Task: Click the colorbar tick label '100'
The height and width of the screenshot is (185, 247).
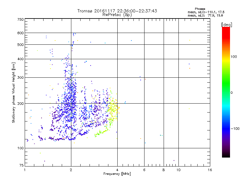Action: [x=234, y=57]
